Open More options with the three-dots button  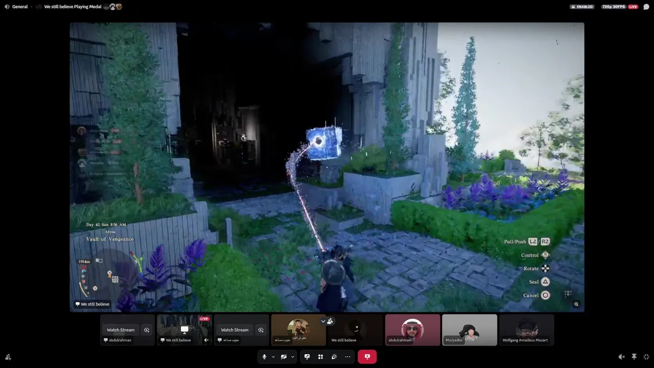pyautogui.click(x=347, y=357)
